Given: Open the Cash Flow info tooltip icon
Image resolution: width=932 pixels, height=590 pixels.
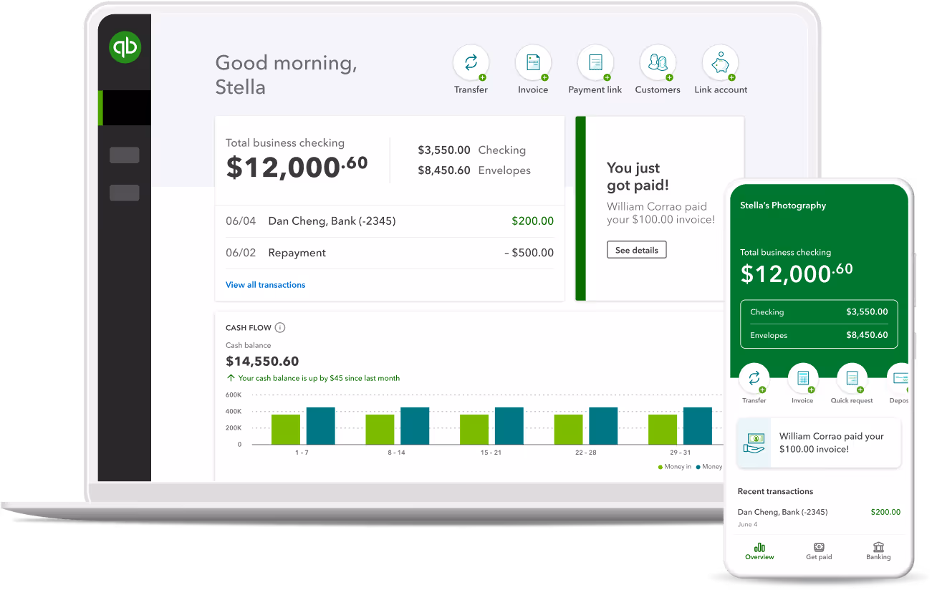Looking at the screenshot, I should click(x=279, y=327).
